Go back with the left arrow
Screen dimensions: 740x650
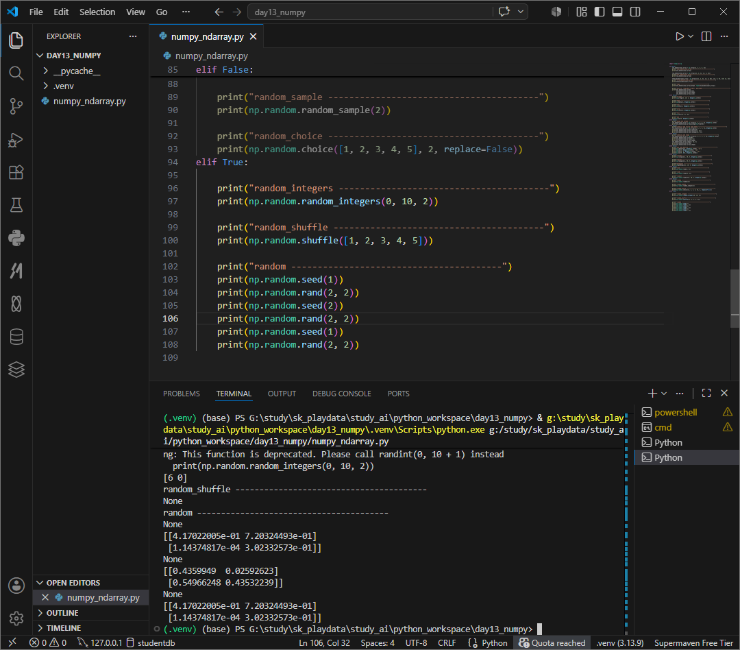(219, 12)
